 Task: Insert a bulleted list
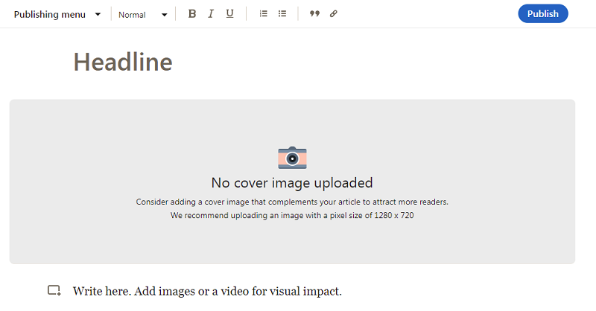pos(282,14)
